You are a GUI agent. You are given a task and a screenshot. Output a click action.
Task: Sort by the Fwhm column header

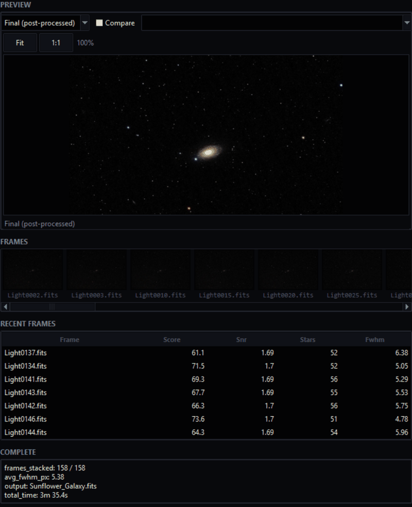click(374, 339)
